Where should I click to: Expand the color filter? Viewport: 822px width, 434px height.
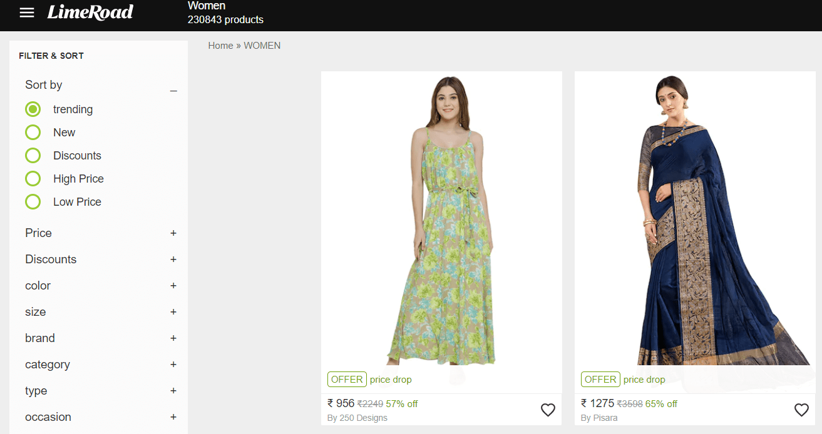tap(173, 286)
